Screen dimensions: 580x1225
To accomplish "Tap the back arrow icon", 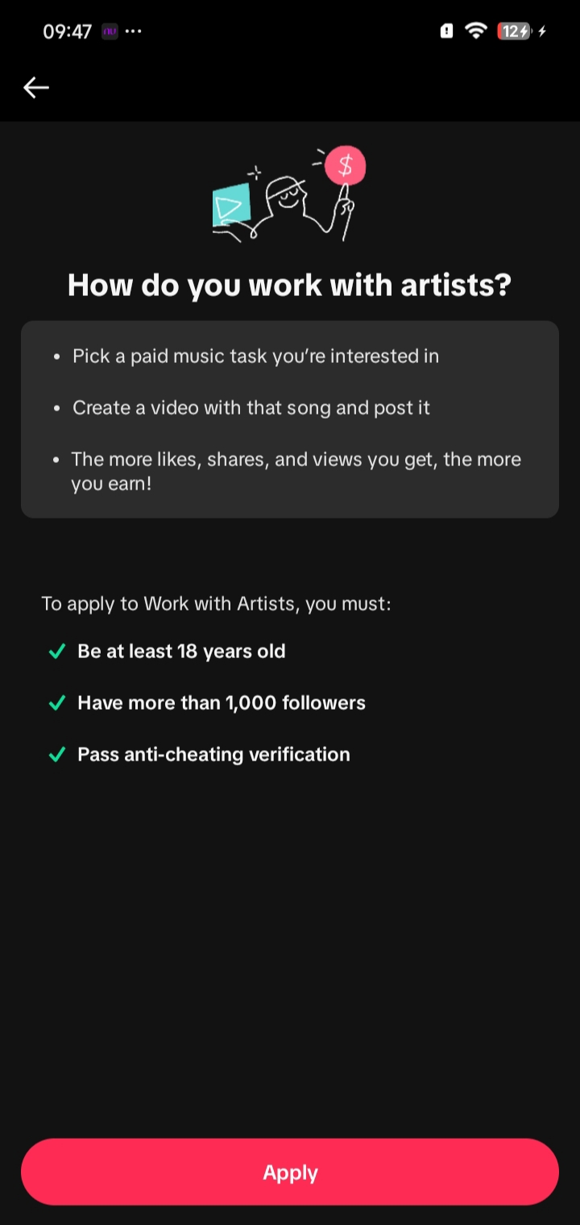I will pyautogui.click(x=36, y=87).
